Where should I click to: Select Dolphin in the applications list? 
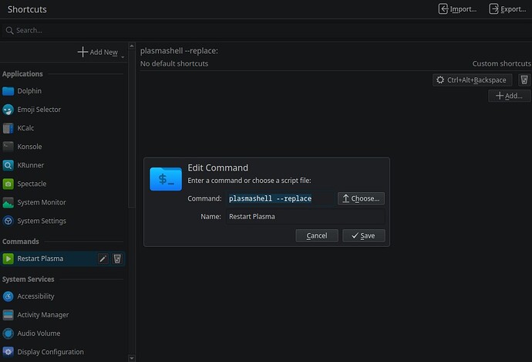point(63,91)
